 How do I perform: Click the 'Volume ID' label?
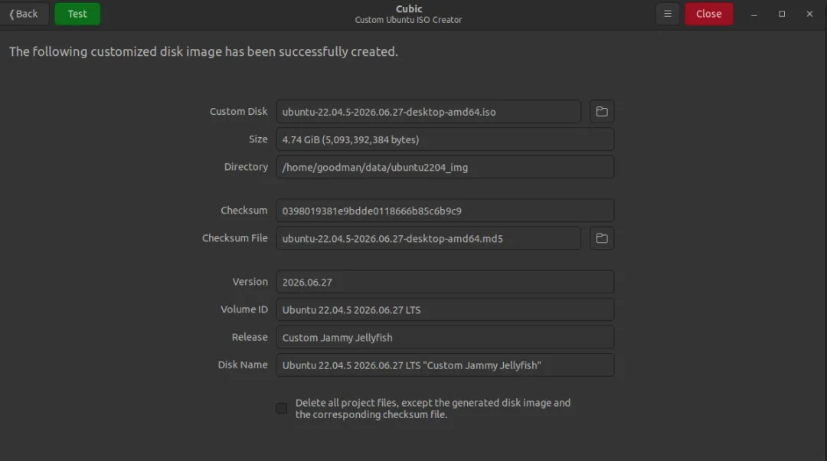click(244, 309)
